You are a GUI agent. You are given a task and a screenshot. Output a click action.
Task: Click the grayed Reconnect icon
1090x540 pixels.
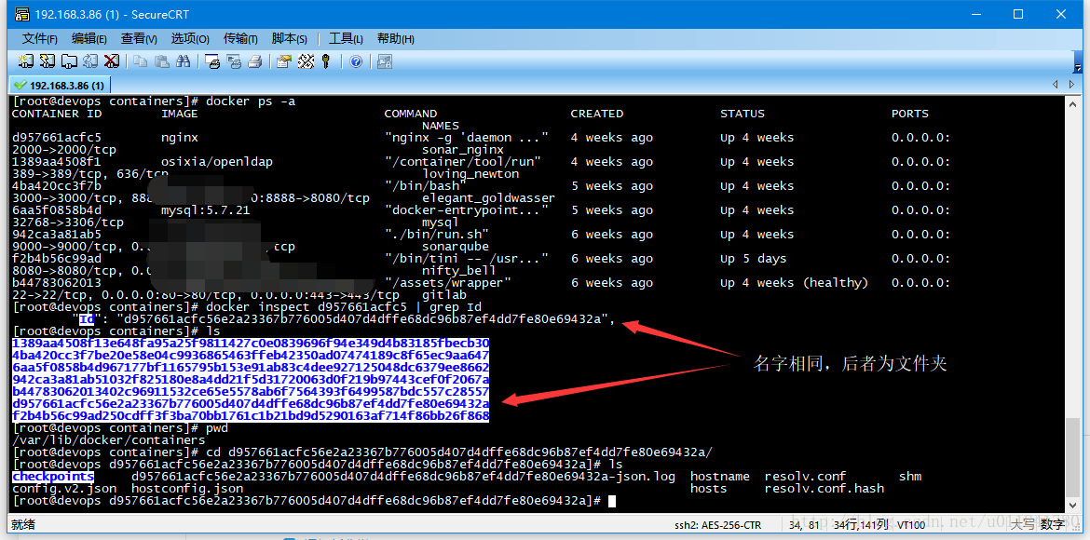(90, 61)
